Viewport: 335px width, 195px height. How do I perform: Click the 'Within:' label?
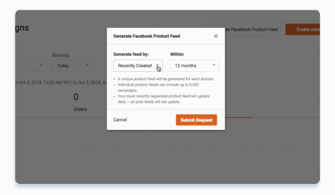click(x=177, y=54)
